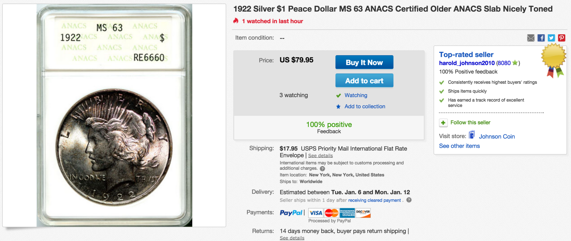Click the Add to cart button
The image size is (571, 241).
point(364,81)
